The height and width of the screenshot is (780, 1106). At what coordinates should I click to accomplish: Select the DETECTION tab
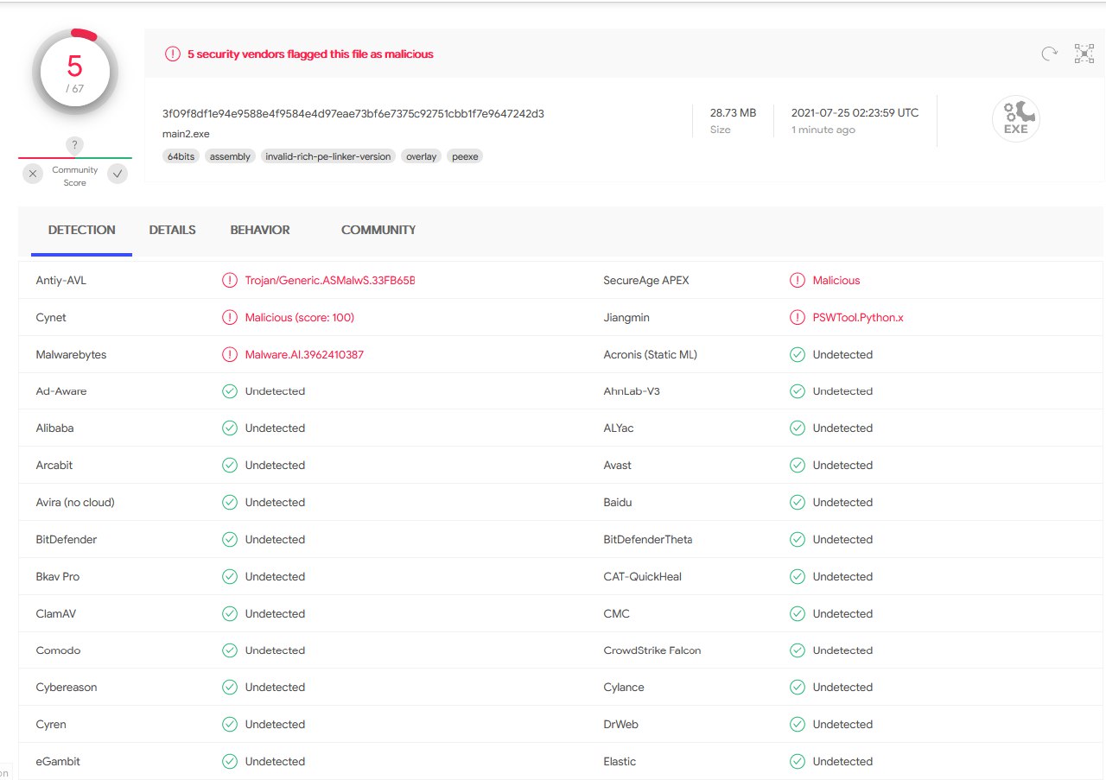[x=81, y=230]
